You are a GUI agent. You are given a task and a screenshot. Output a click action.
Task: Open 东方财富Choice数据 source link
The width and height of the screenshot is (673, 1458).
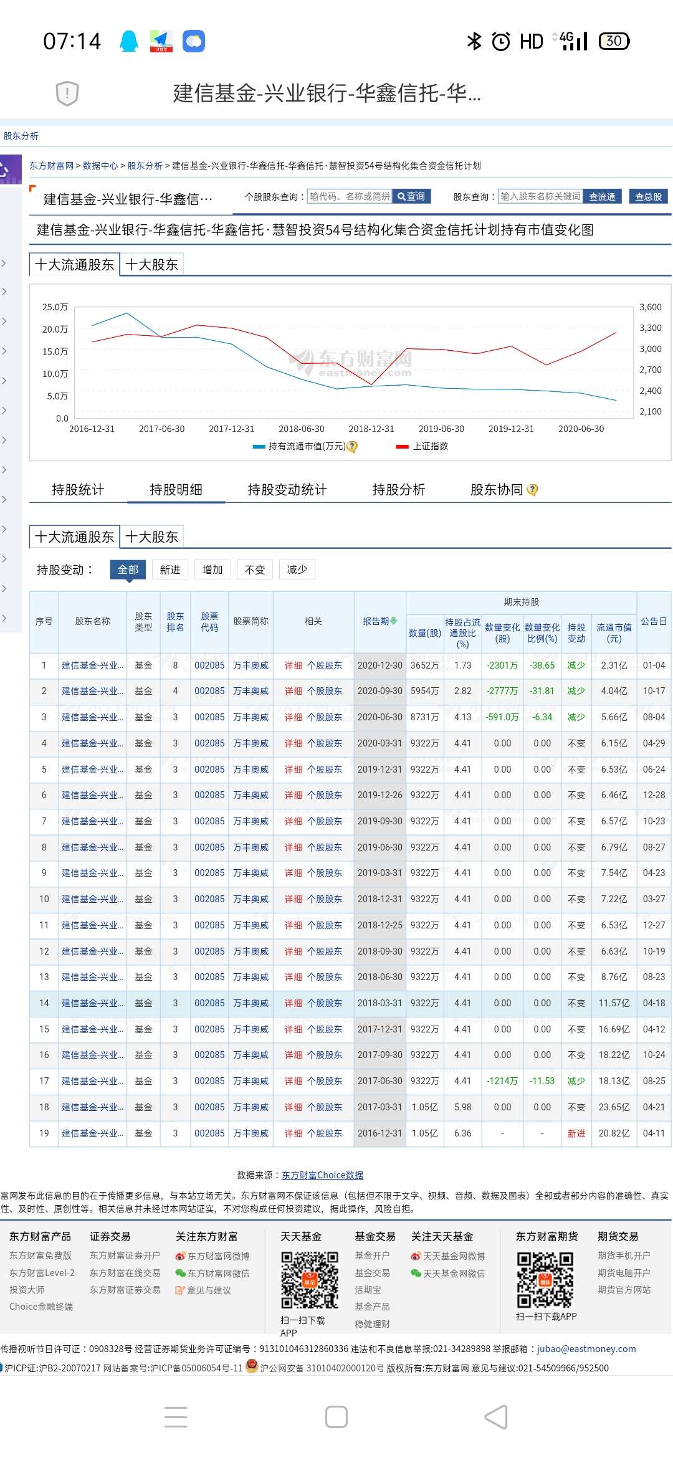point(323,1175)
